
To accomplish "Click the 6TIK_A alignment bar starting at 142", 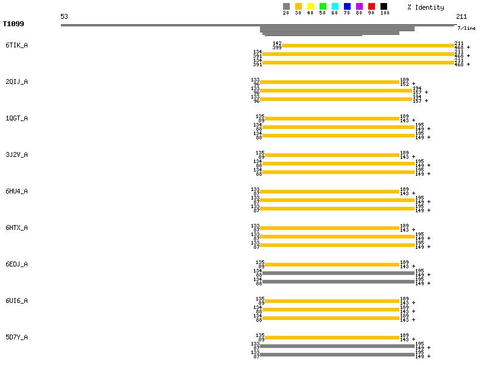I will (368, 46).
